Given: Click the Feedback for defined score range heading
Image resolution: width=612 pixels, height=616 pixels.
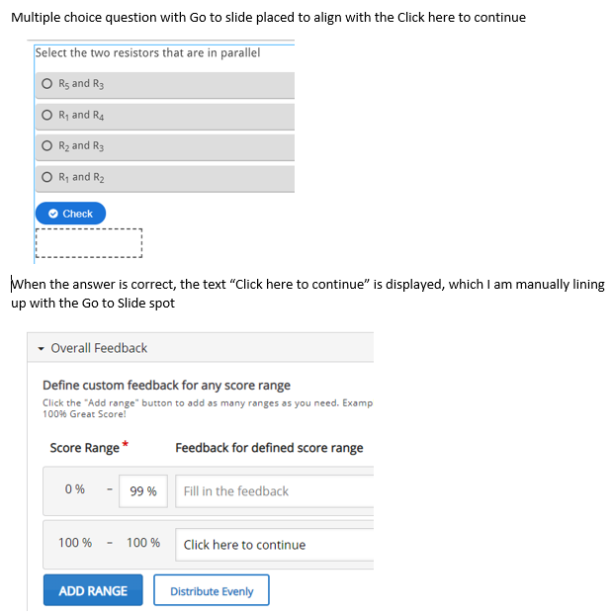Looking at the screenshot, I should click(x=269, y=448).
